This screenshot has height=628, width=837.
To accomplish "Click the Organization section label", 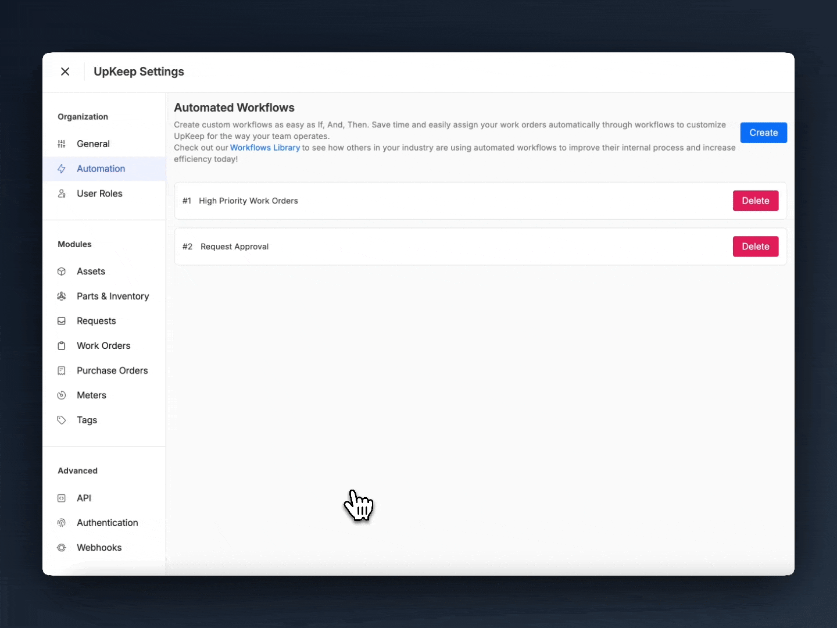I will (83, 117).
